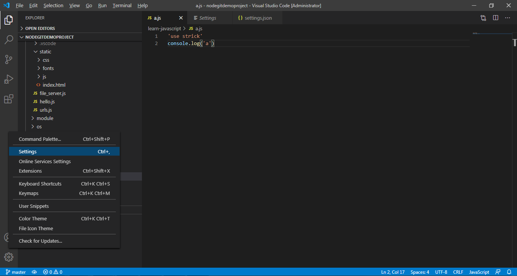Screen dimensions: 517x276
Task: Open the Run menu
Action: [x=102, y=5]
